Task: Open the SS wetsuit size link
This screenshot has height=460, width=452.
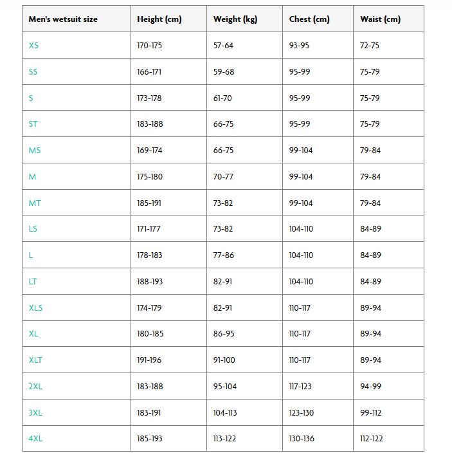Action: pyautogui.click(x=33, y=72)
